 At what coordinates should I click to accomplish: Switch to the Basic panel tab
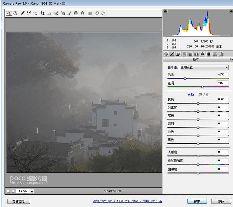166,54
